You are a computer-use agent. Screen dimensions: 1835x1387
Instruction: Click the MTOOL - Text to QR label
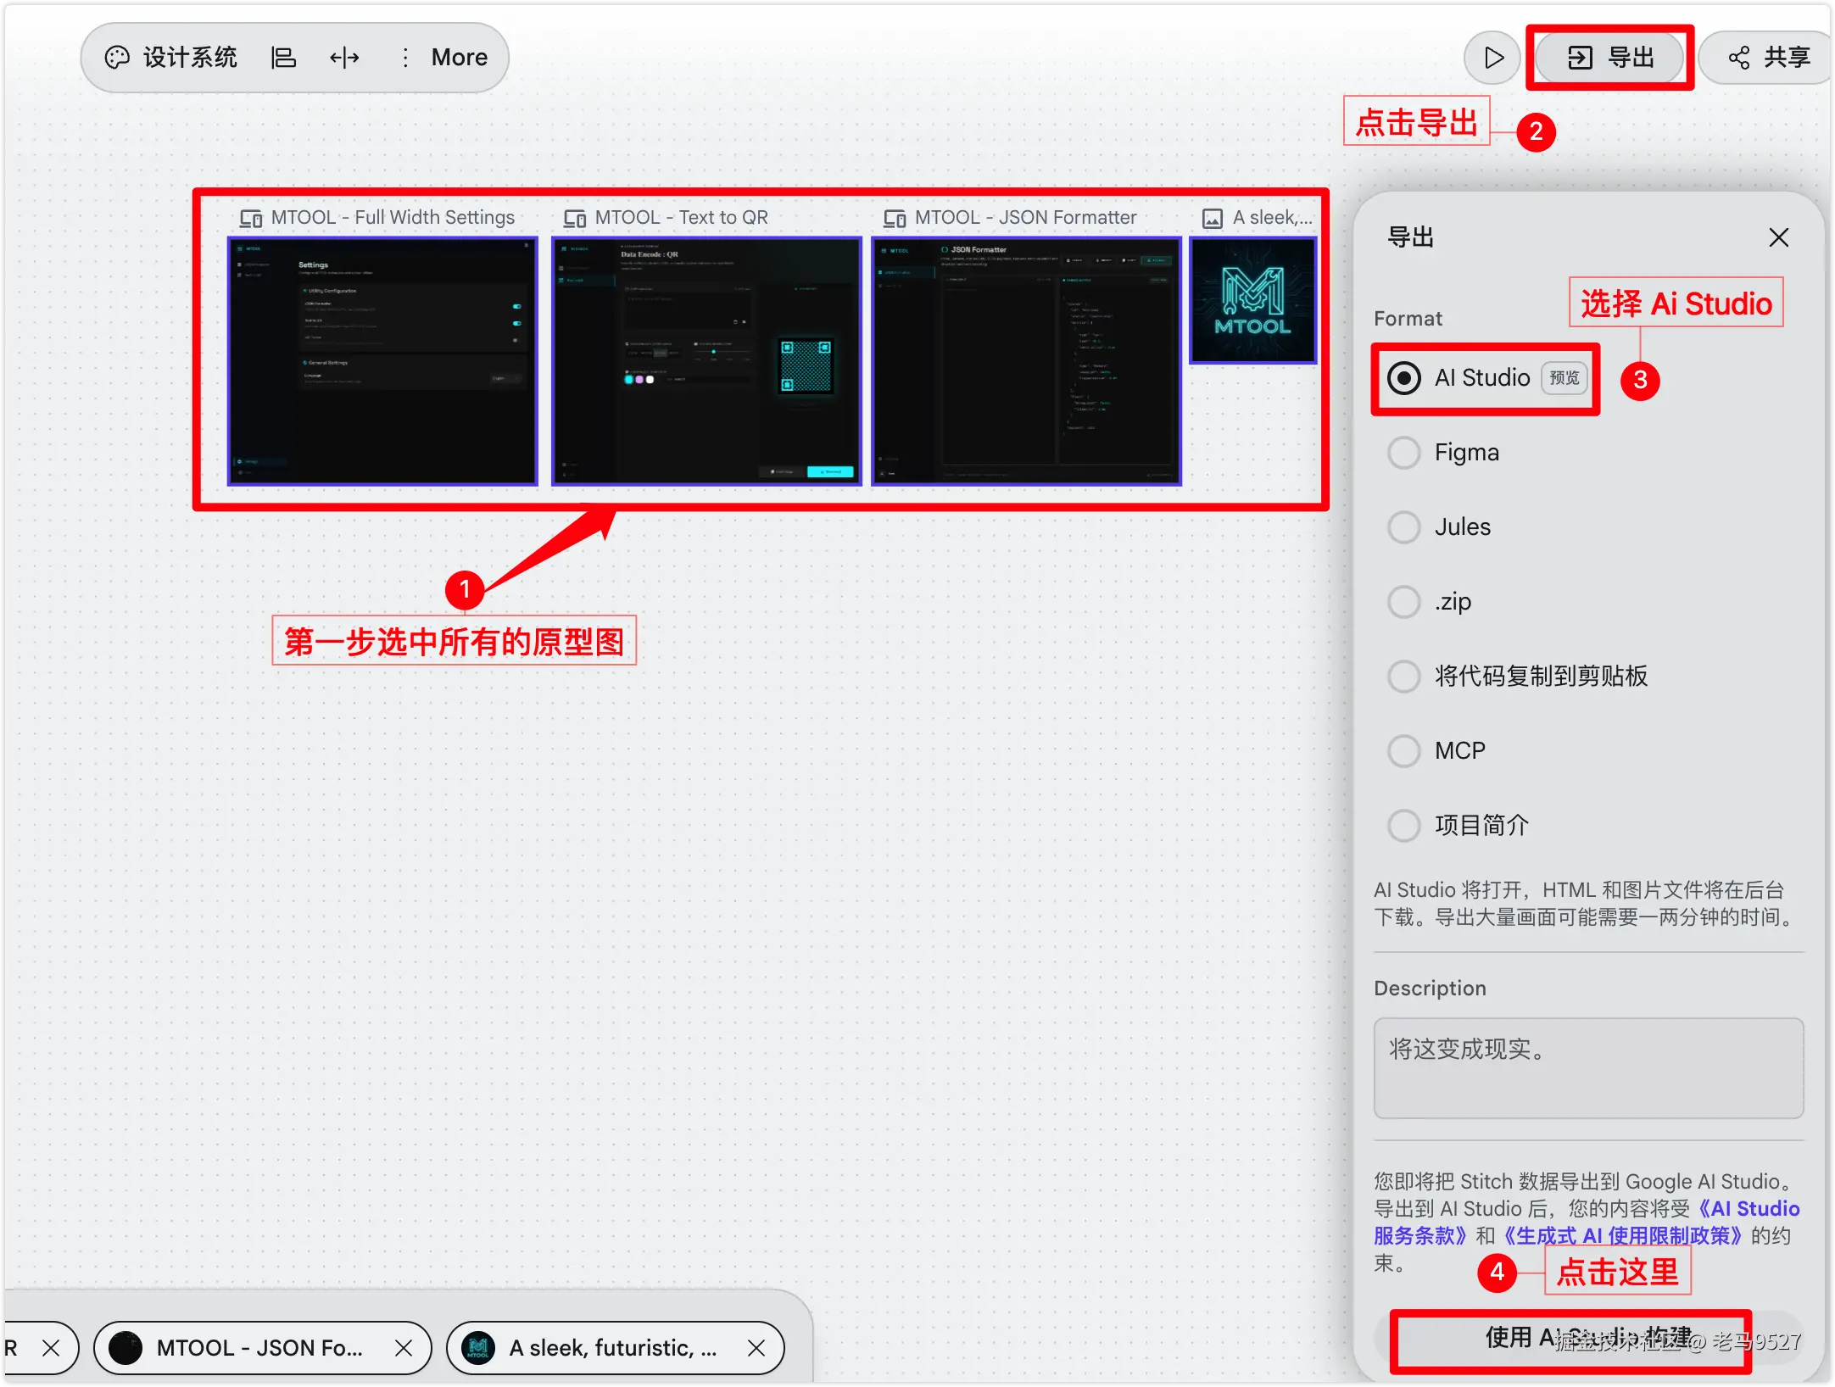682,218
